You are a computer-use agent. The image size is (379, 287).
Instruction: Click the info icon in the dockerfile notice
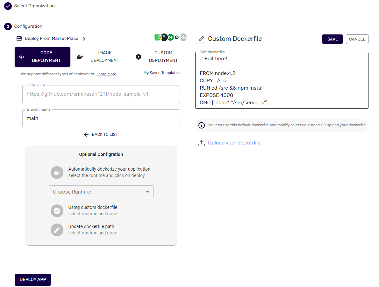tap(202, 125)
